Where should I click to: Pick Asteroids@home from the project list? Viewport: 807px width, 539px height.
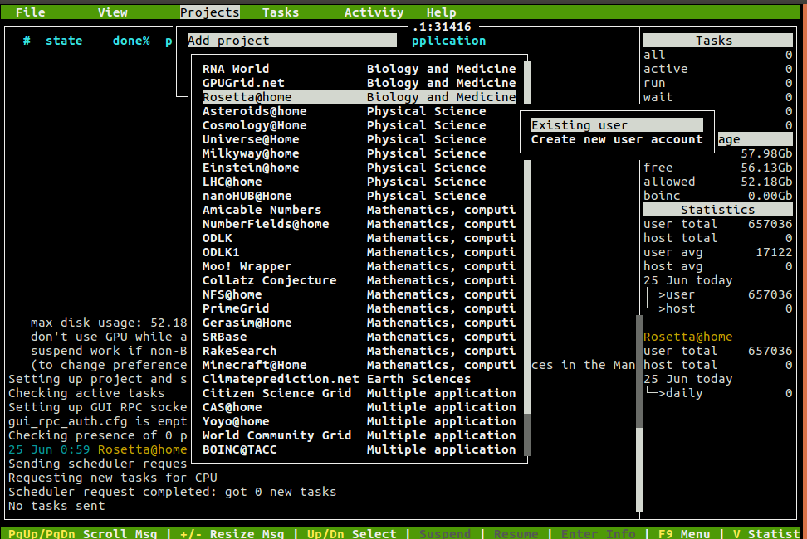point(359,111)
